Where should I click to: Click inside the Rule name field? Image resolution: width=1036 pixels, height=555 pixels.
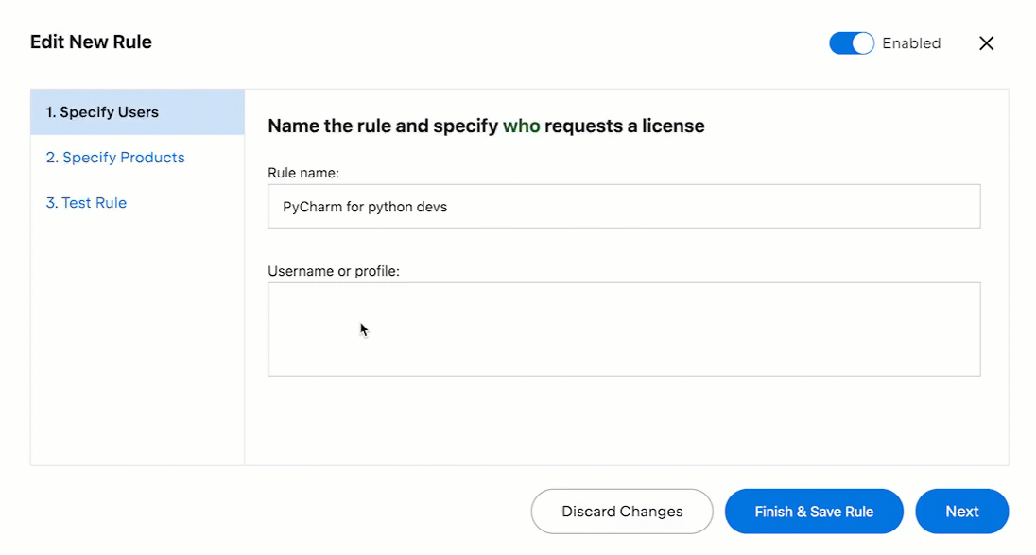624,206
